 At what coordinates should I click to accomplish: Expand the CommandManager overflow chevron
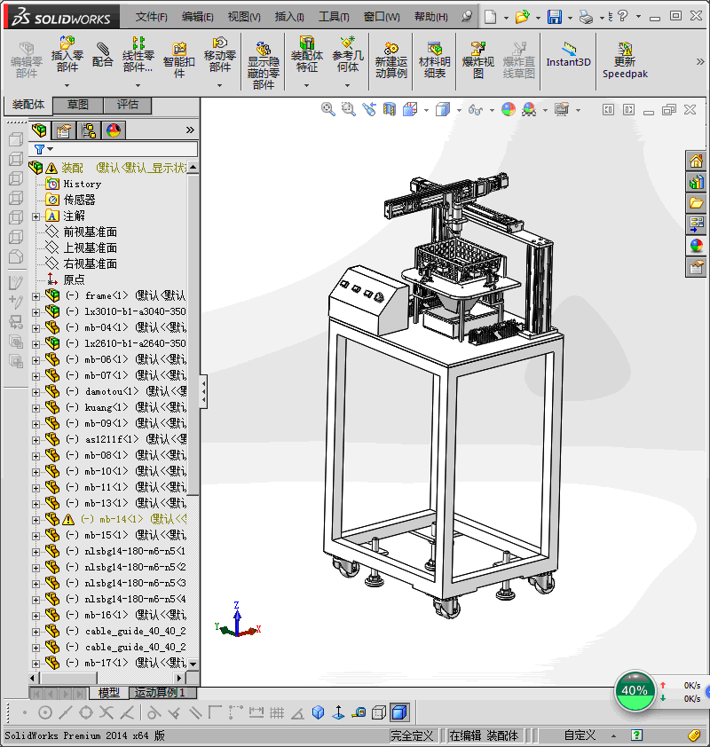700,61
